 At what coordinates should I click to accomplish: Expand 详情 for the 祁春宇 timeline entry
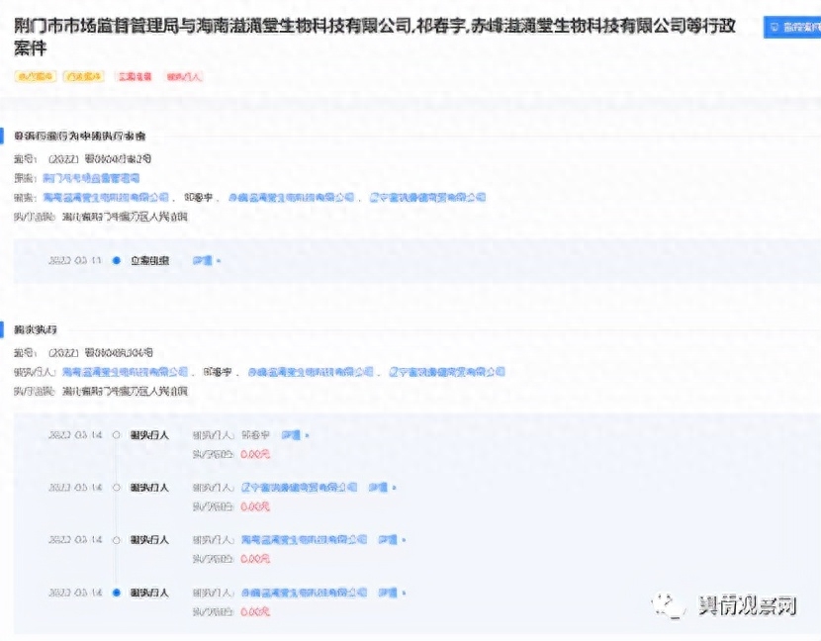294,434
